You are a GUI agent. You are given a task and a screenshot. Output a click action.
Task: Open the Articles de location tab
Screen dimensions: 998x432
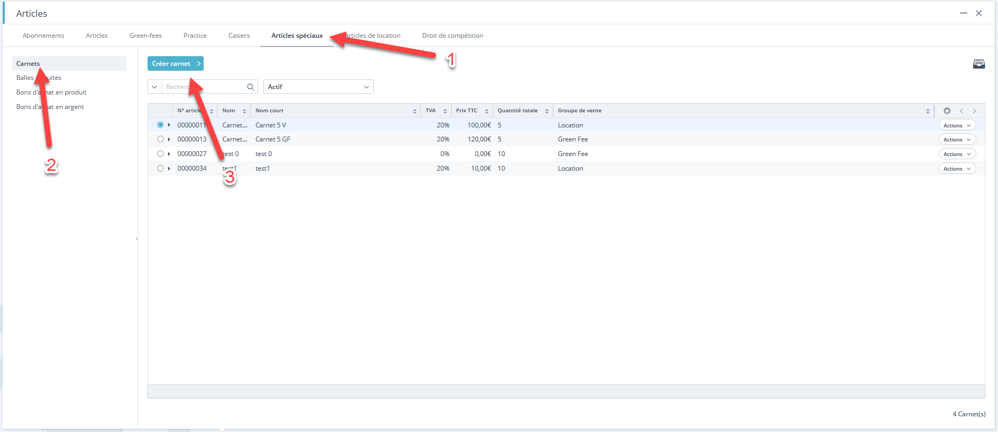[373, 36]
